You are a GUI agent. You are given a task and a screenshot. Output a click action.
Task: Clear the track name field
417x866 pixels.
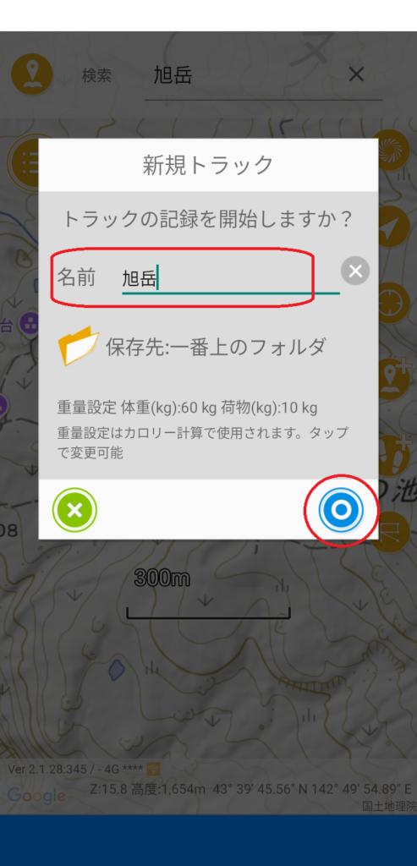coord(355,271)
